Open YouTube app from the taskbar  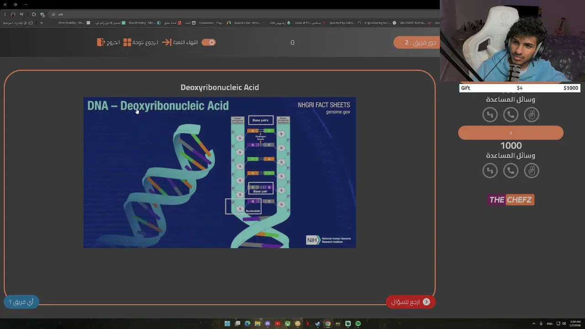coord(277,324)
